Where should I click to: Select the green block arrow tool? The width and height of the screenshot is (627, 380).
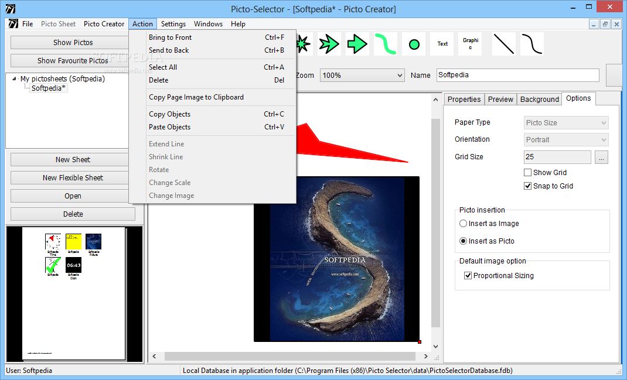click(x=357, y=44)
